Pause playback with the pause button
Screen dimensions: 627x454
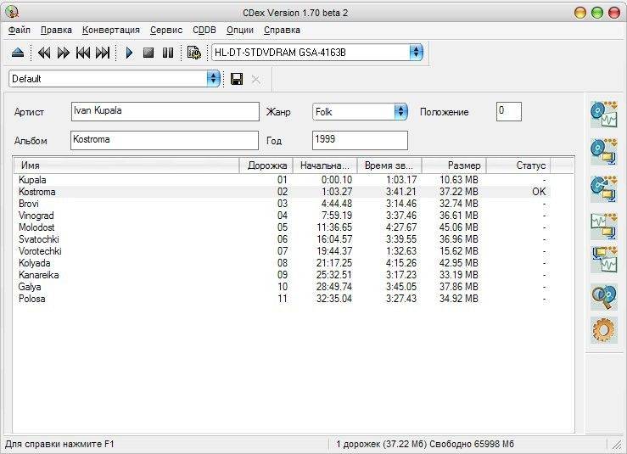pyautogui.click(x=167, y=53)
